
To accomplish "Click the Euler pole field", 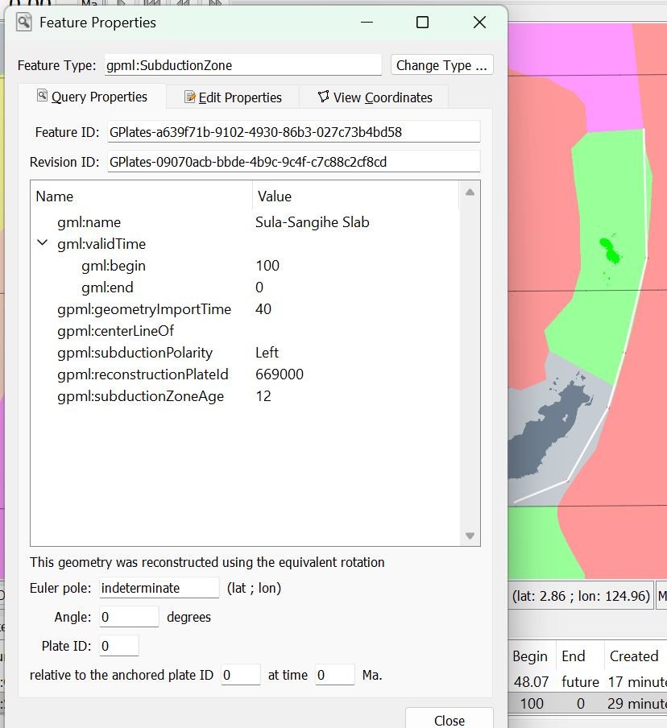I will coord(159,588).
